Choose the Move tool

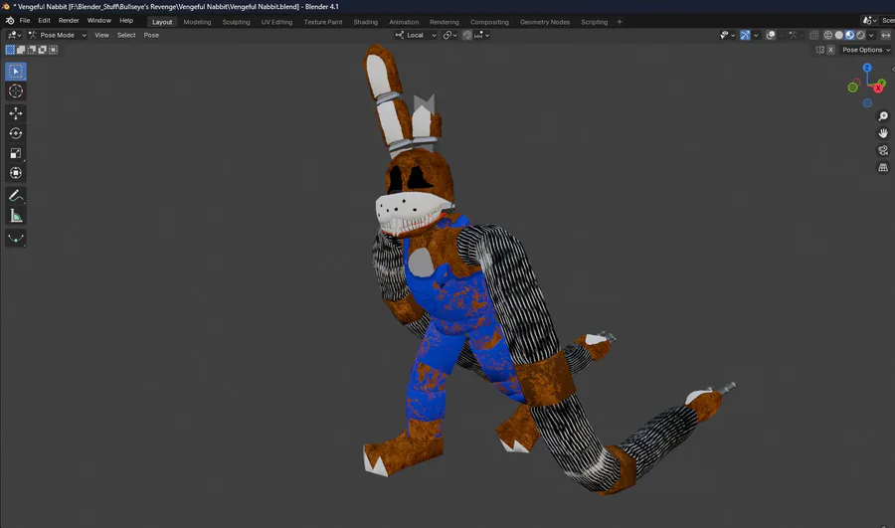click(15, 113)
